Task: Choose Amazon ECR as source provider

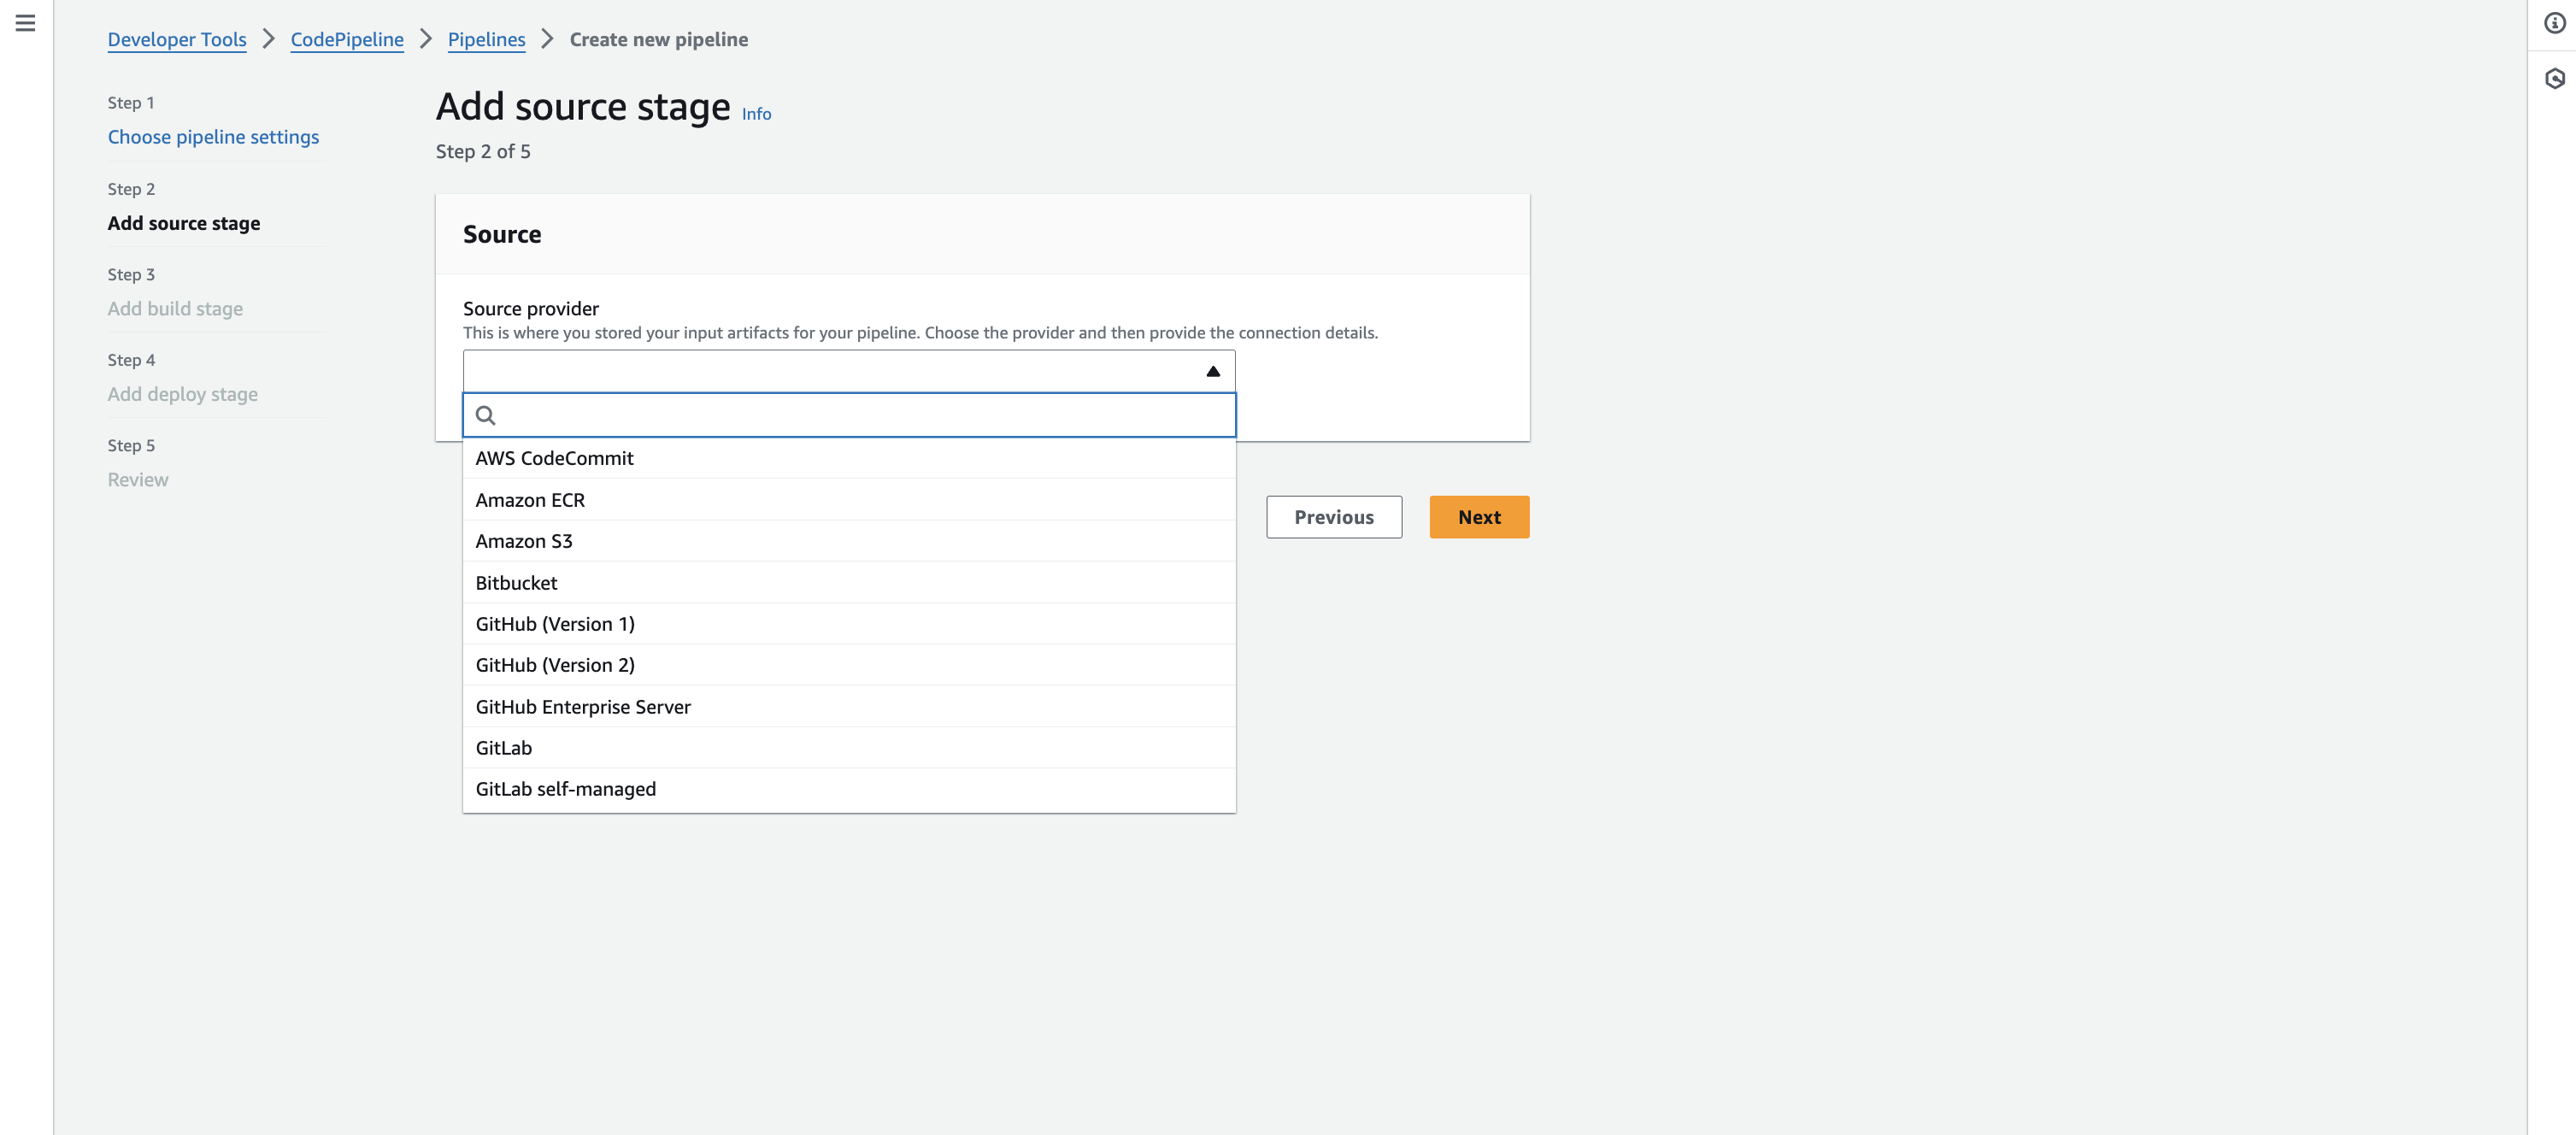Action: click(x=530, y=500)
